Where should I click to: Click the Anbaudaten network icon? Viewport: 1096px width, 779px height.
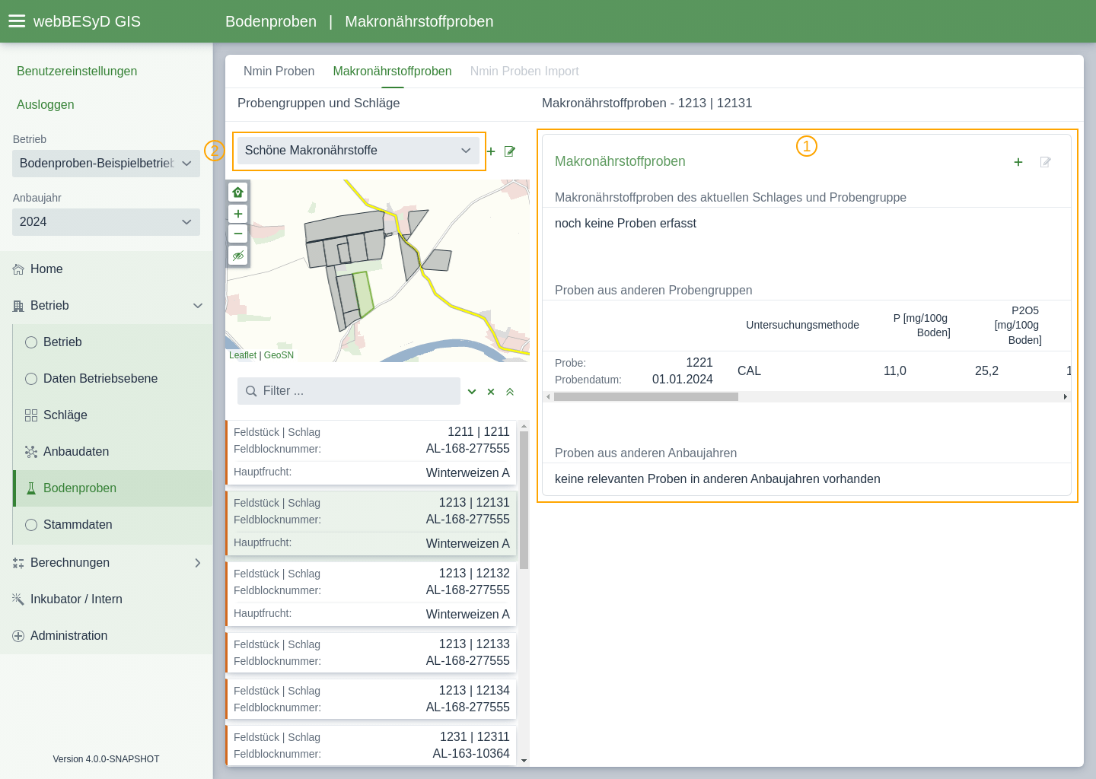tap(31, 452)
